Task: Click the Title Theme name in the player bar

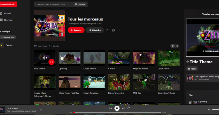Action: [13, 108]
